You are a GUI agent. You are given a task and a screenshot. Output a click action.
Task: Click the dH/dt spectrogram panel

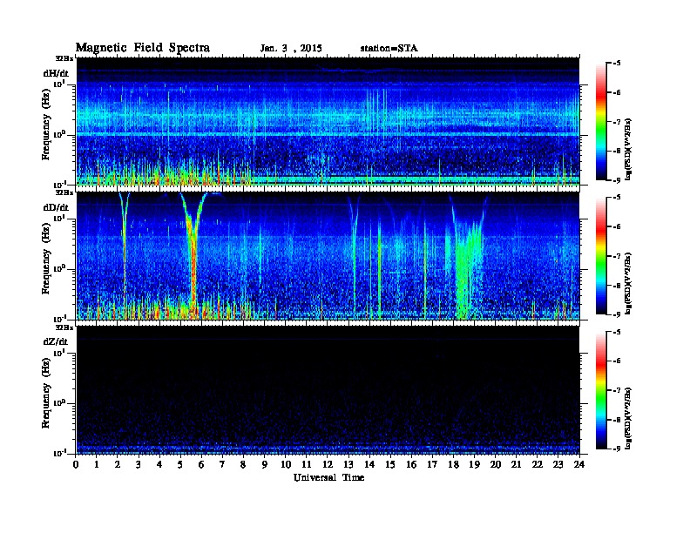(328, 122)
